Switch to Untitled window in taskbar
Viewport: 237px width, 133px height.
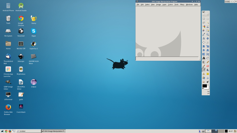28,131
